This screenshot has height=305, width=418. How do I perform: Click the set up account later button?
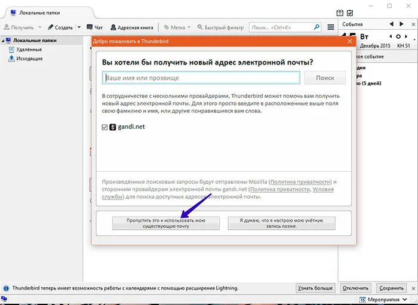point(281,223)
